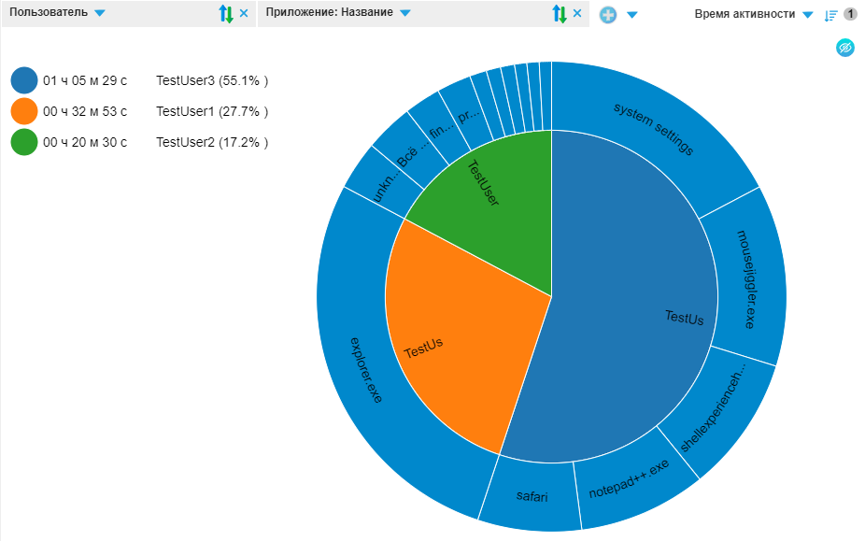Select TestUser1 (27.7%) legend label

coord(212,112)
